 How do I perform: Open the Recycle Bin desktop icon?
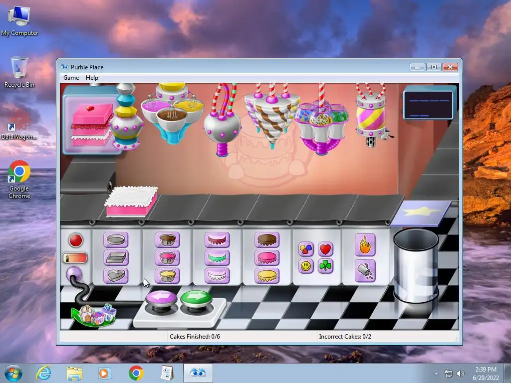pos(19,72)
